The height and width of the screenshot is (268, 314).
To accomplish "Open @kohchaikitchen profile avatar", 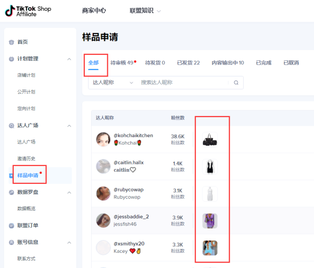I will (x=103, y=140).
